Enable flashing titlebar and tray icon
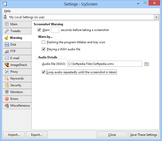Image resolution: width=162 pixels, height=141 pixels. tap(43, 42)
